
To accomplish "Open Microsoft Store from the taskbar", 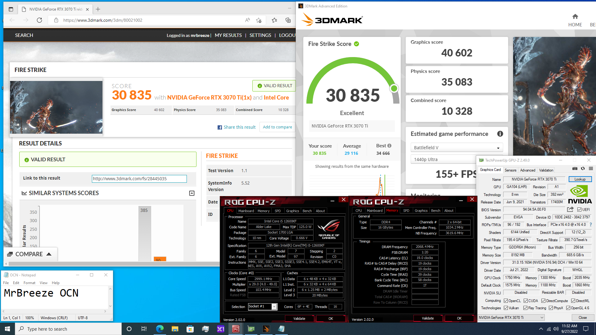I will point(190,329).
